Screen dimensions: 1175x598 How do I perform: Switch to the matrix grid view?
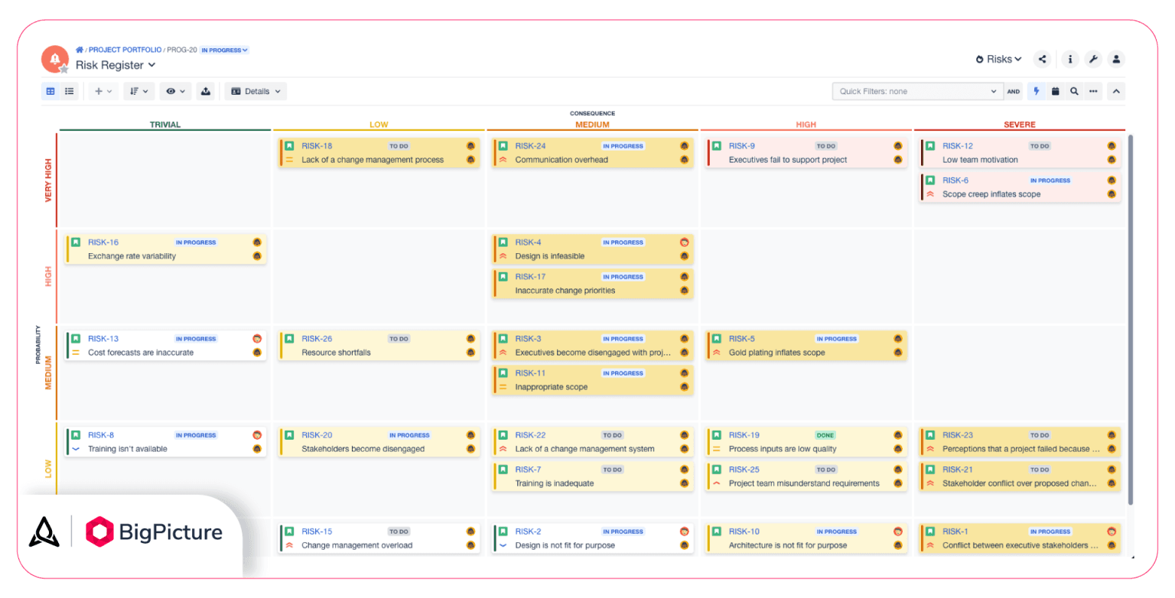50,91
